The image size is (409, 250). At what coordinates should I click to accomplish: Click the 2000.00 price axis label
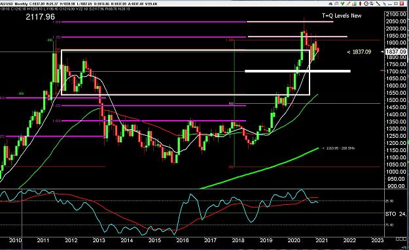396,28
